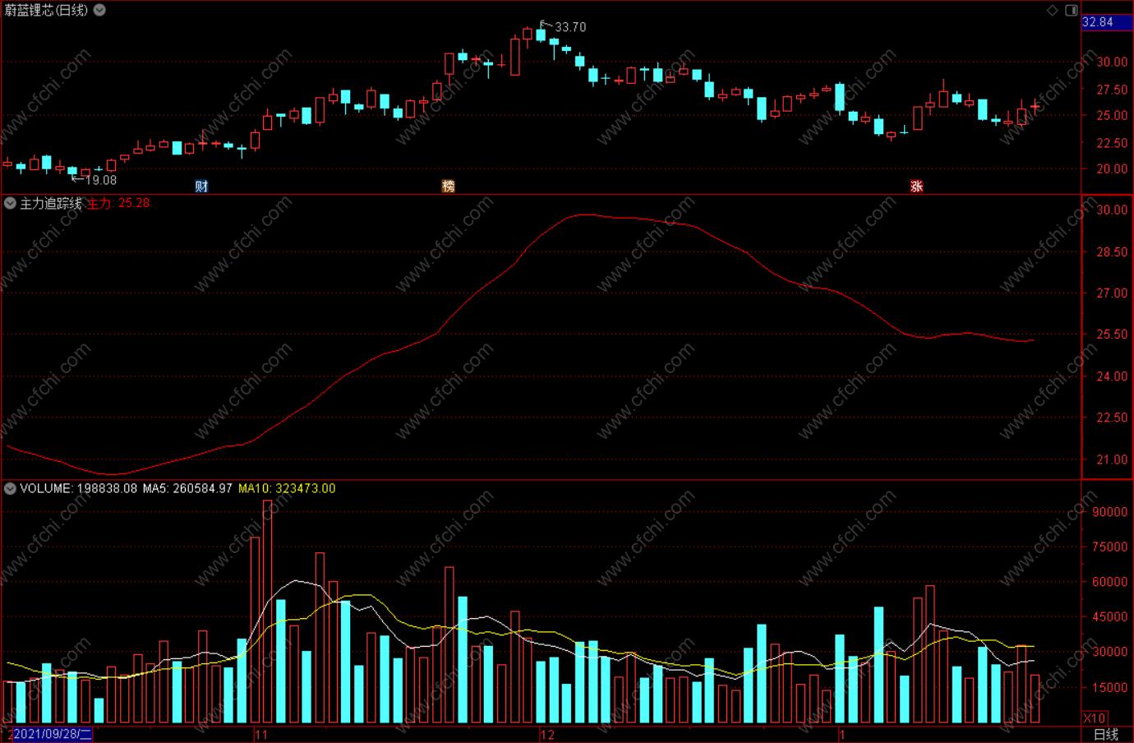This screenshot has width=1134, height=743.
Task: Click the 主力: 25.28 indicator value
Action: (118, 203)
